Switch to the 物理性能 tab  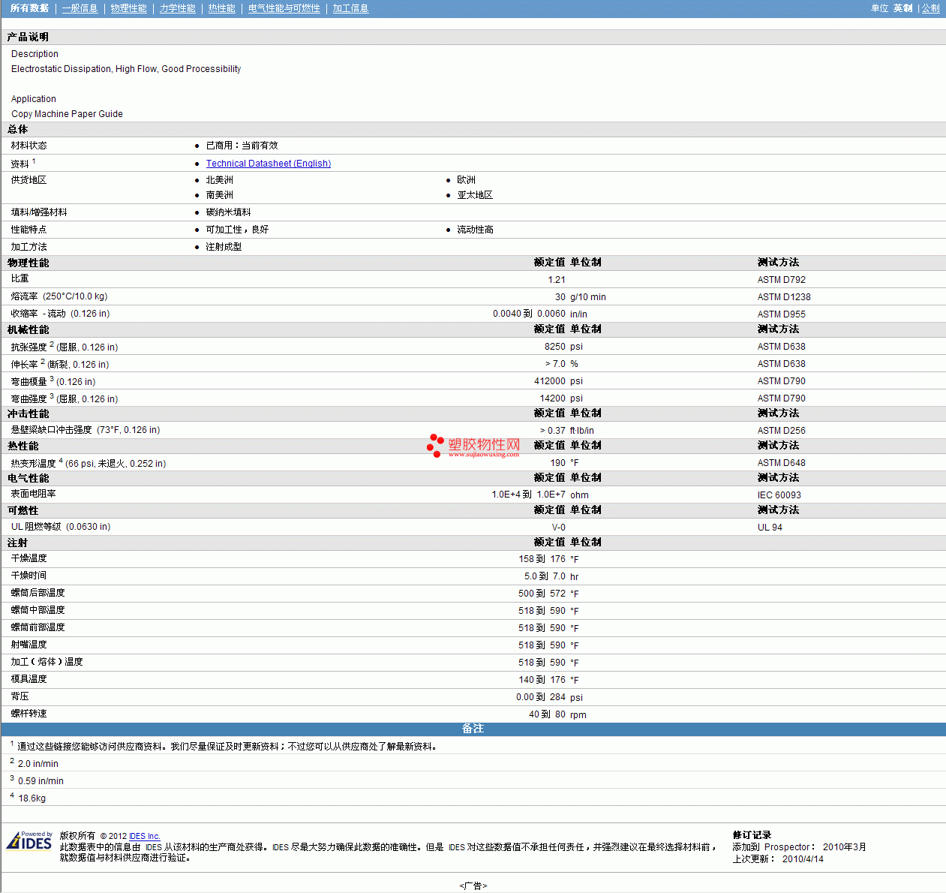click(x=128, y=8)
